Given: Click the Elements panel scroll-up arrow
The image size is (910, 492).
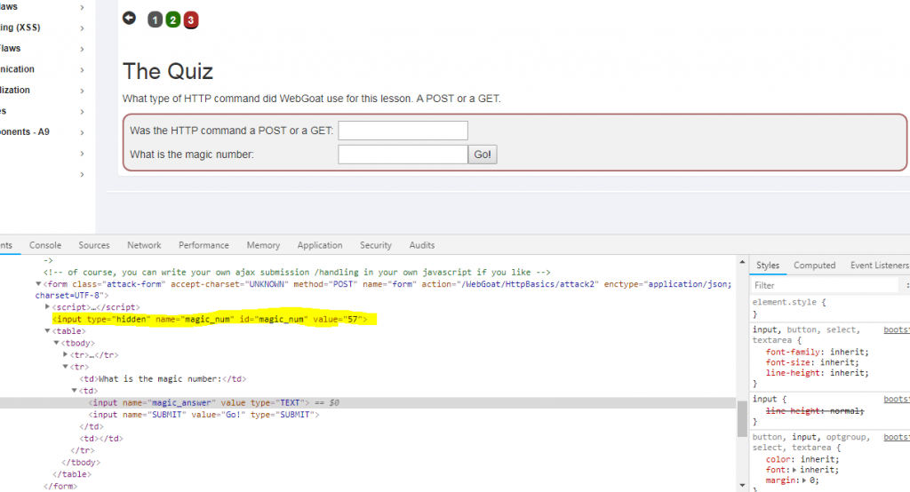Looking at the screenshot, I should coord(742,262).
